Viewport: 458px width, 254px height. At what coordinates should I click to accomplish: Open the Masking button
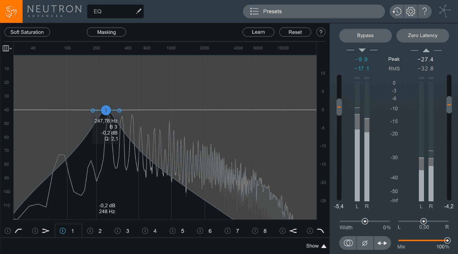coord(106,32)
